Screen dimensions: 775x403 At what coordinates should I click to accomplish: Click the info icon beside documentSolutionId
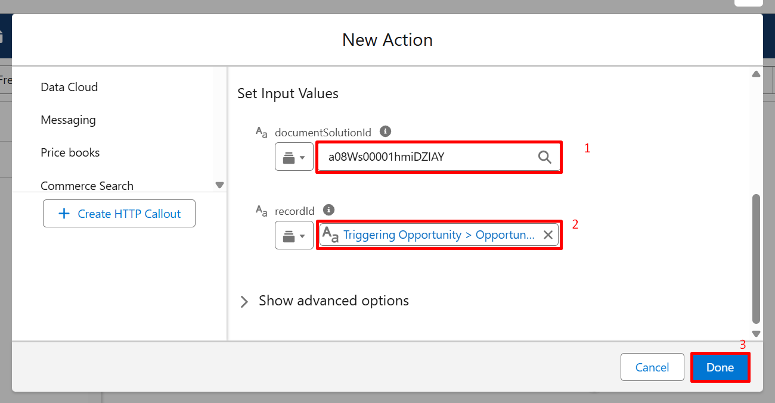[x=386, y=131]
